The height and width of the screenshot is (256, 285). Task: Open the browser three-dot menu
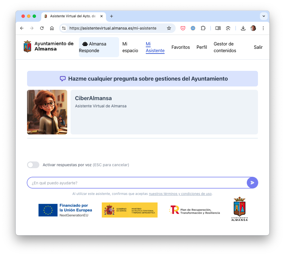pos(263,28)
